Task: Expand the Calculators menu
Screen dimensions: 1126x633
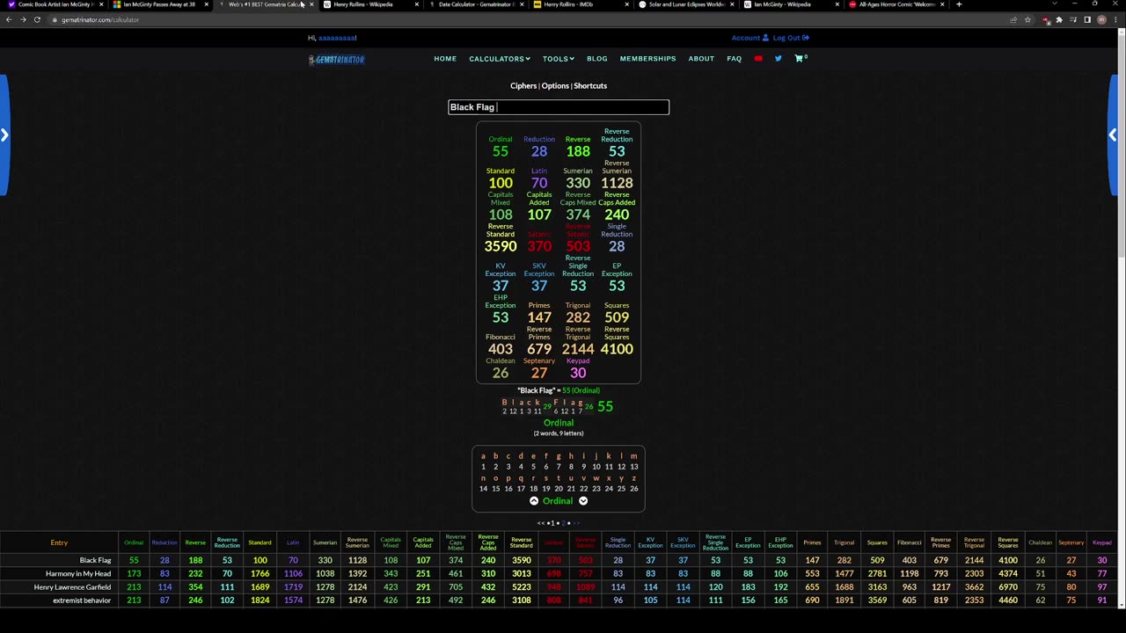Action: point(500,59)
